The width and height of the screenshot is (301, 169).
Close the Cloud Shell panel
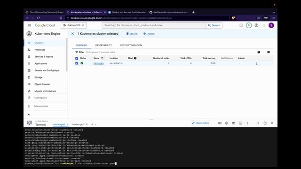pos(272,123)
